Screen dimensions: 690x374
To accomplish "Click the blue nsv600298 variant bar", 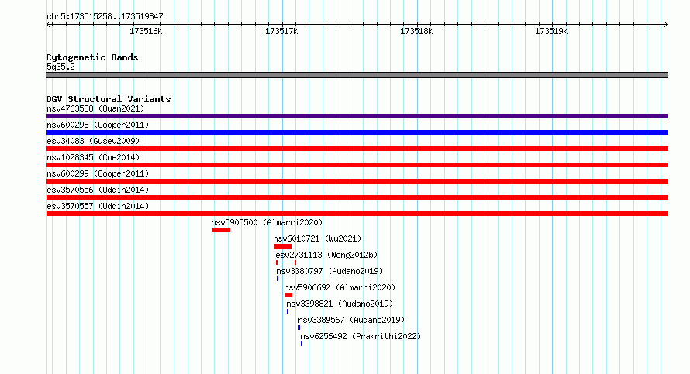I will [357, 132].
